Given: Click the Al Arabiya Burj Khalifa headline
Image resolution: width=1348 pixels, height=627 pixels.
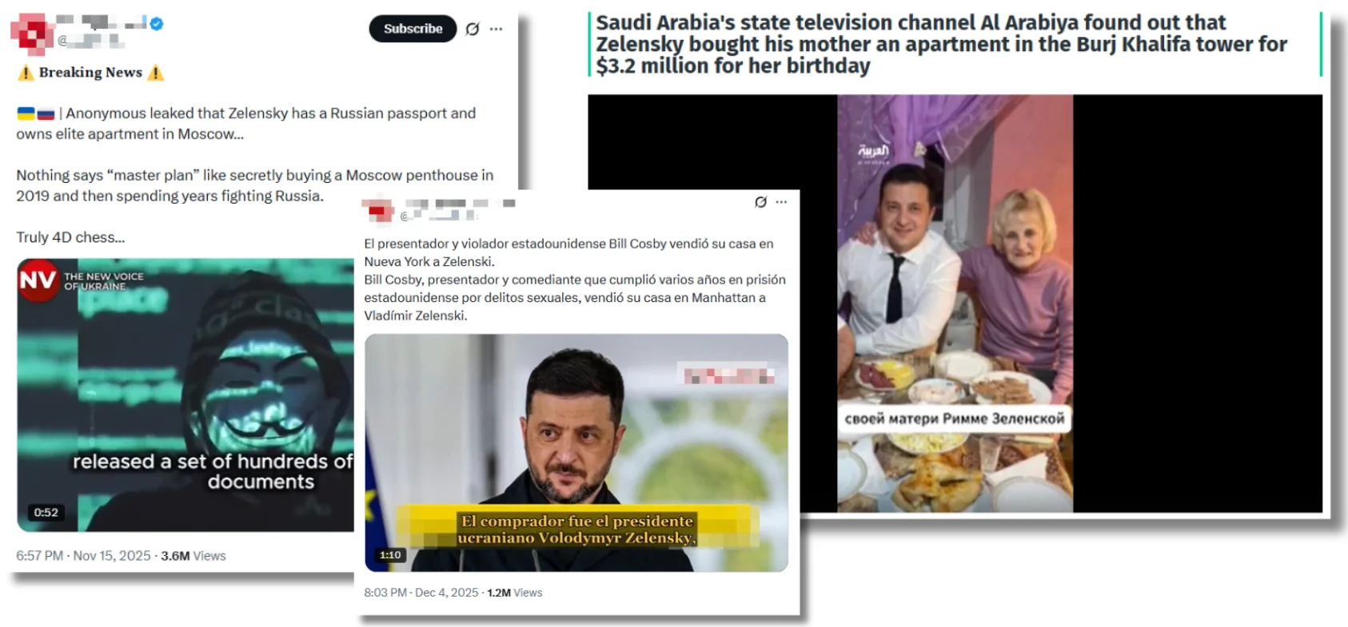Looking at the screenshot, I should tap(942, 44).
